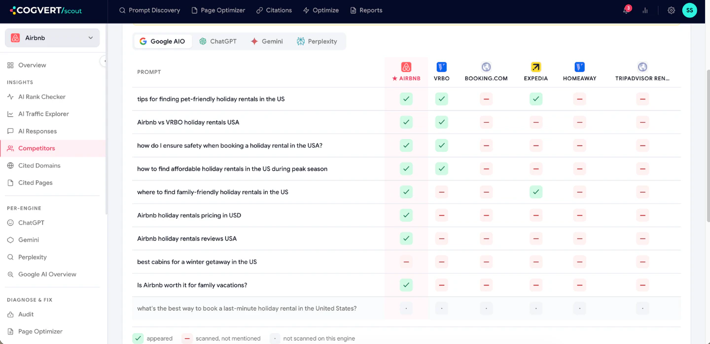Click the PROMPT column header
The image size is (710, 344).
point(149,72)
